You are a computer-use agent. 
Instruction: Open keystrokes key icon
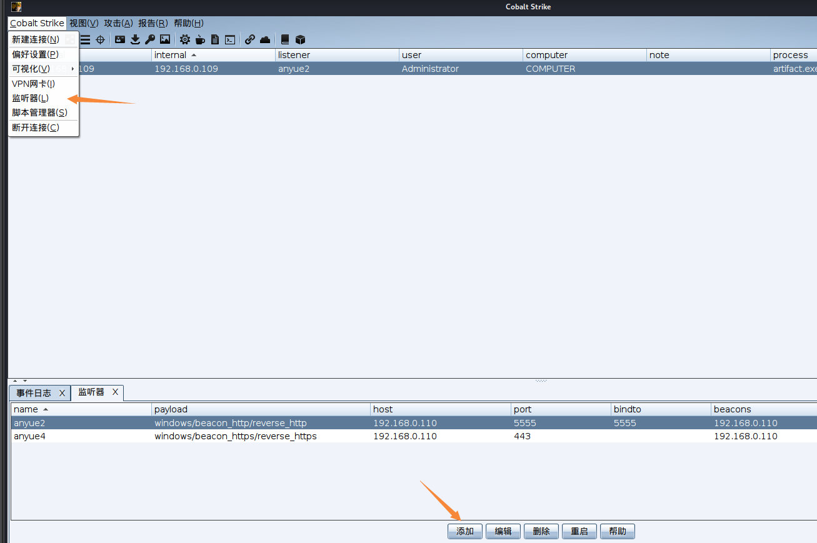point(150,39)
